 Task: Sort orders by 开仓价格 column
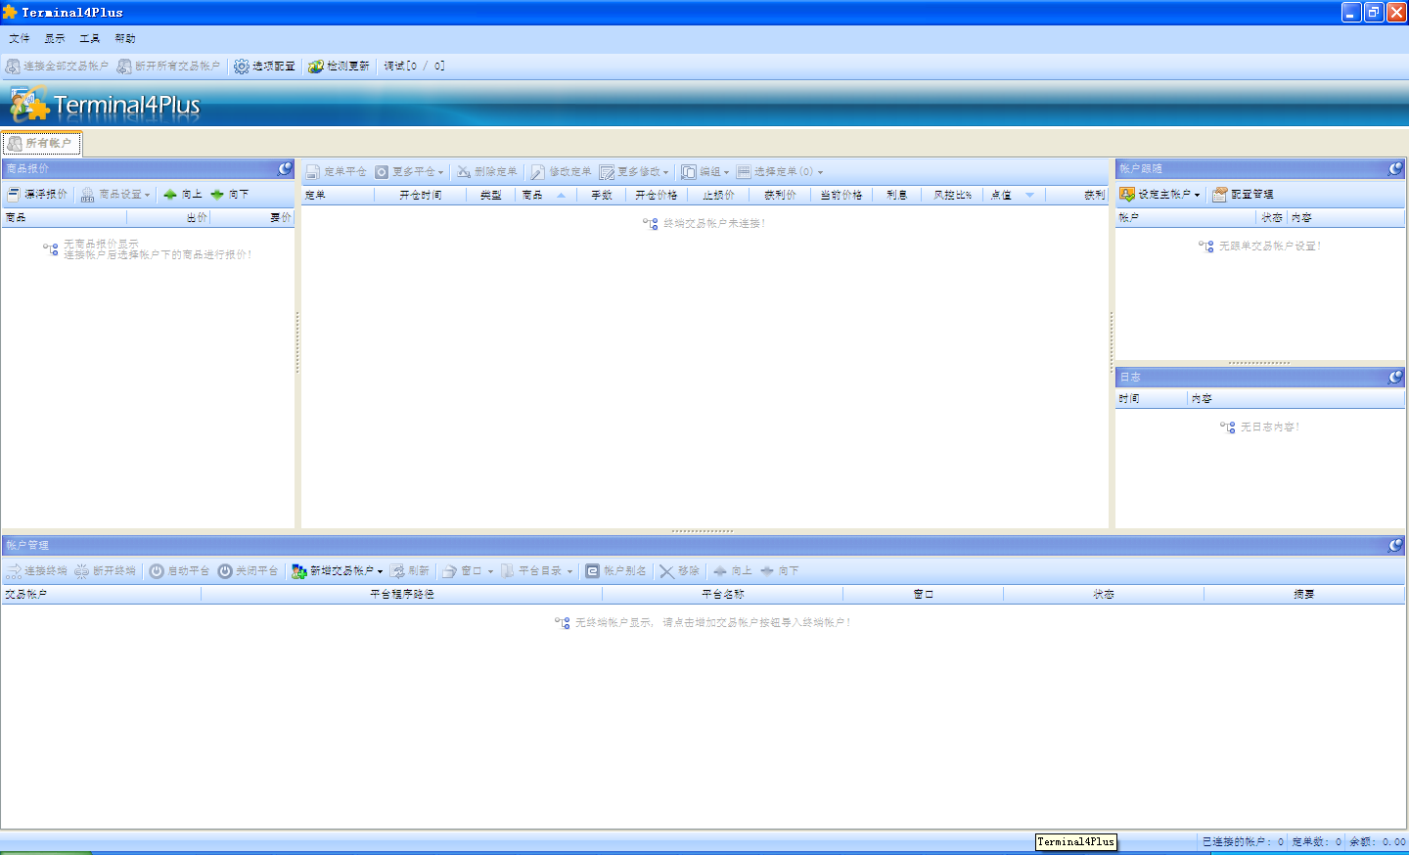(657, 196)
